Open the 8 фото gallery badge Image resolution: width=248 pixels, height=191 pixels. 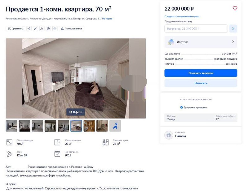coord(76,112)
